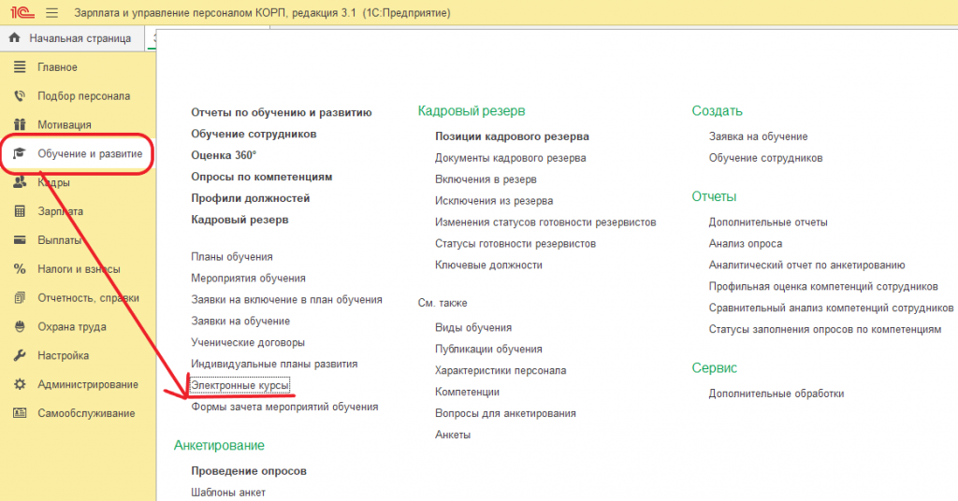The image size is (958, 501).
Task: Click the Обучение и развитие graduation cap icon
Action: pyautogui.click(x=20, y=153)
